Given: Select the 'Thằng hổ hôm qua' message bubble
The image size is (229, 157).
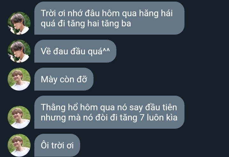Looking at the screenshot, I should [109, 112].
